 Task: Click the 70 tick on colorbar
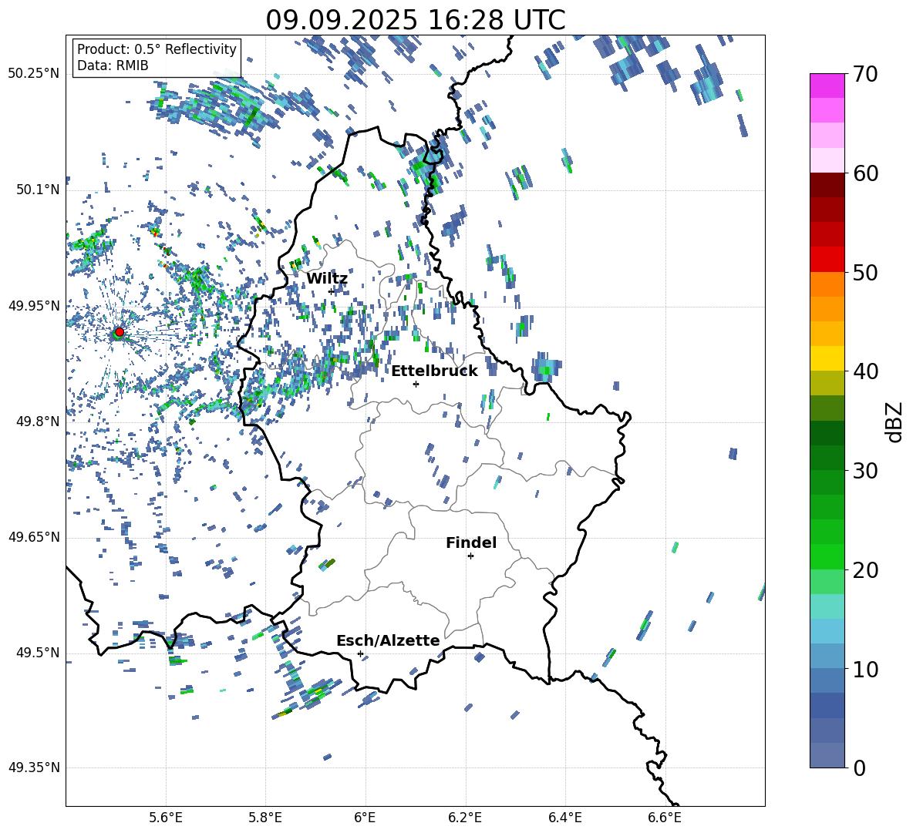click(x=865, y=75)
